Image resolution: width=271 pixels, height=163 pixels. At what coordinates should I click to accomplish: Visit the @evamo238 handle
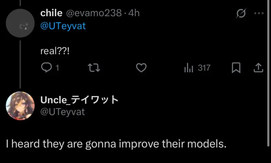(x=93, y=13)
